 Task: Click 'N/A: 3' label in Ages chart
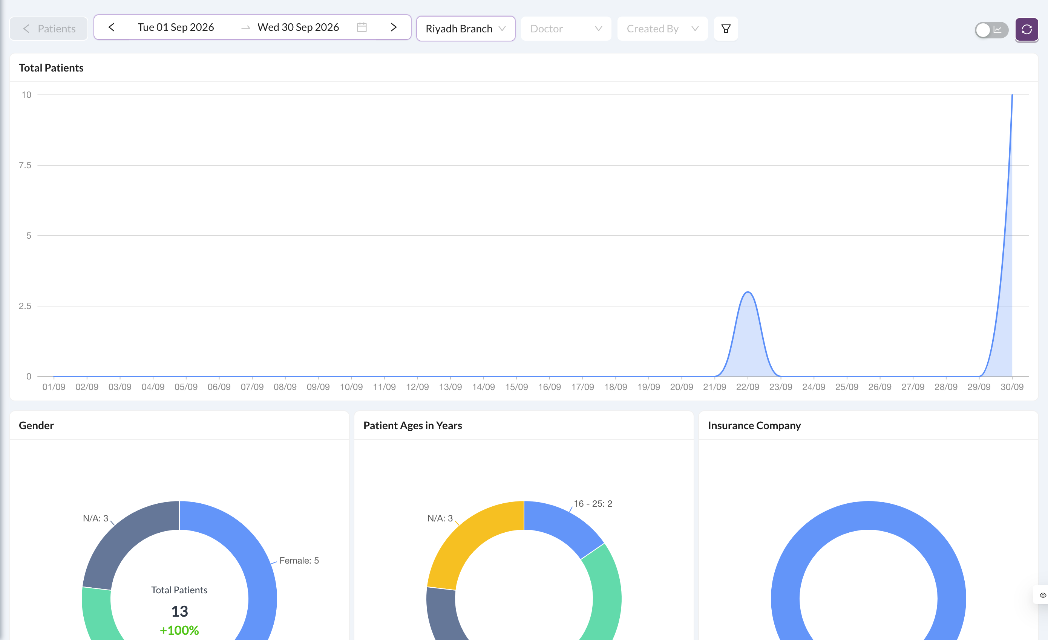[440, 518]
